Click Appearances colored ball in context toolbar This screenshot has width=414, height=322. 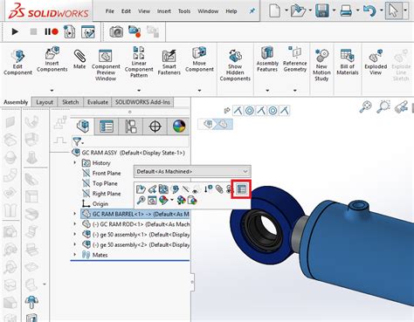point(163,200)
